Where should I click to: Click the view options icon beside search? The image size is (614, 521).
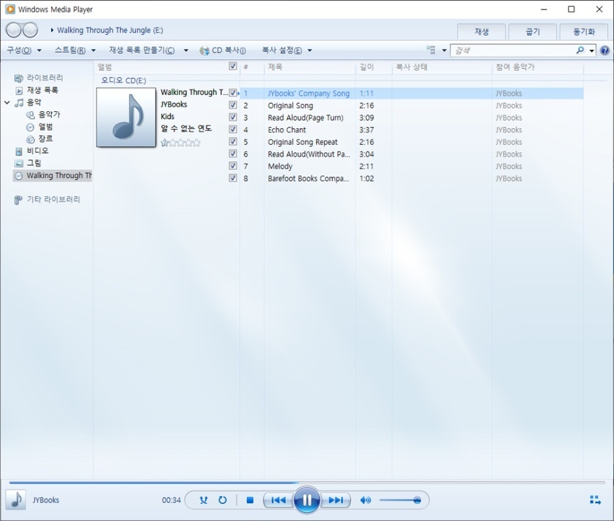pos(431,50)
